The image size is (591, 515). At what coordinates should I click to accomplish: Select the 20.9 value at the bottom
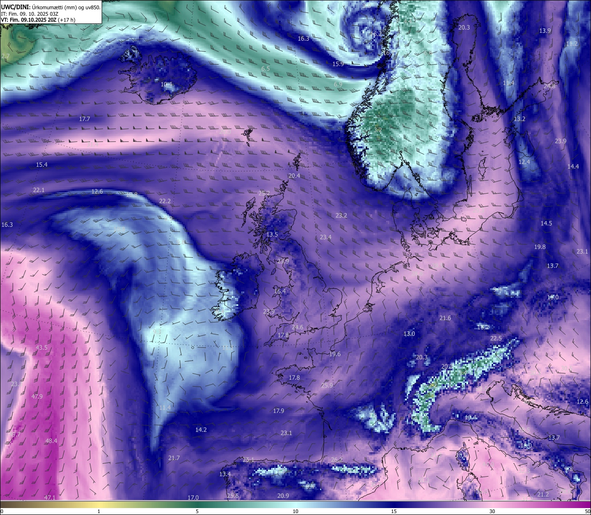[x=283, y=496]
